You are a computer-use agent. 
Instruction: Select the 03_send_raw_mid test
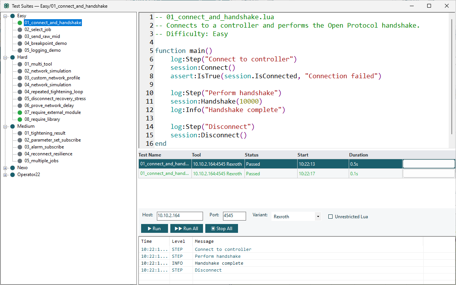pos(42,36)
